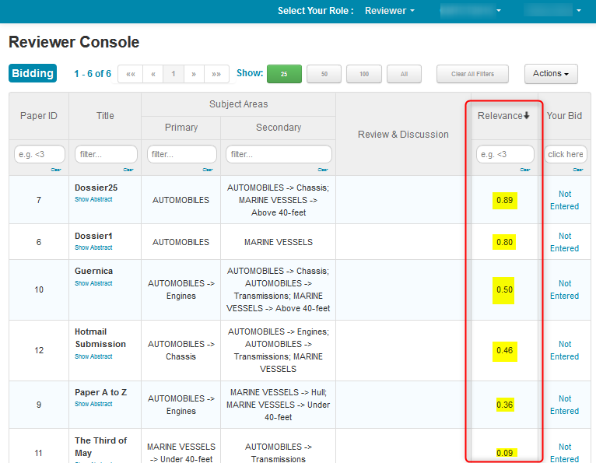Click the Relevance filter input field
The image size is (596, 463).
[x=505, y=154]
